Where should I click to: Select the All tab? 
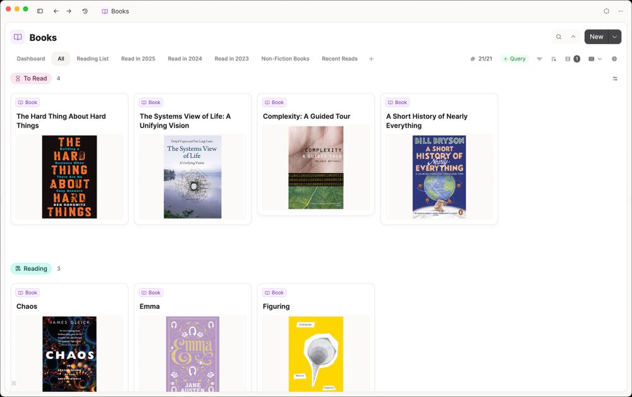[61, 59]
